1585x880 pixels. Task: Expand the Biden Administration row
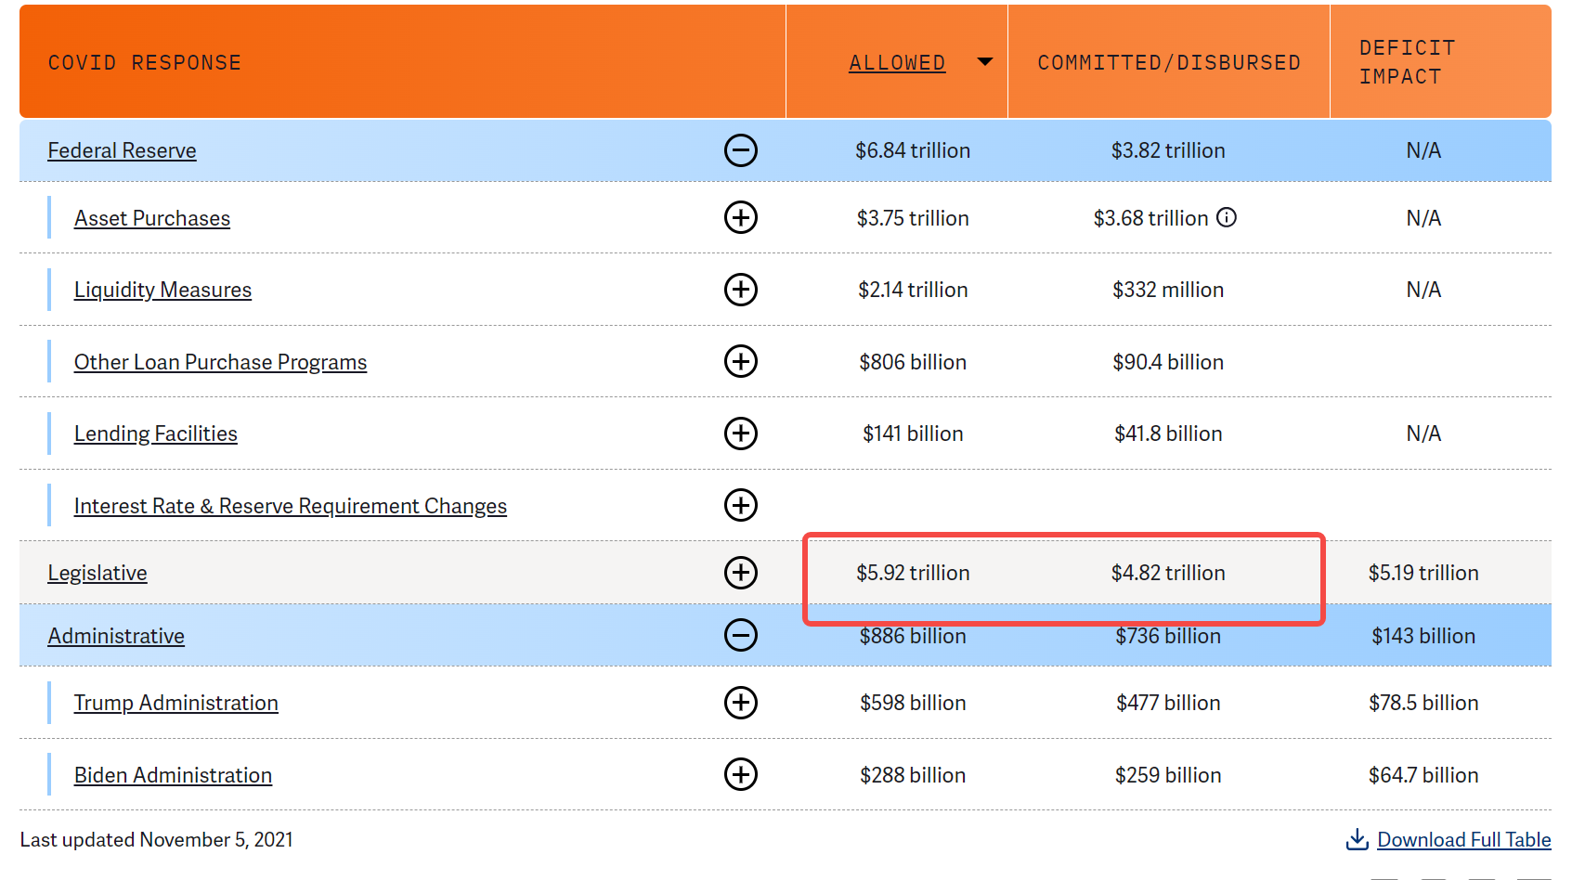click(740, 774)
